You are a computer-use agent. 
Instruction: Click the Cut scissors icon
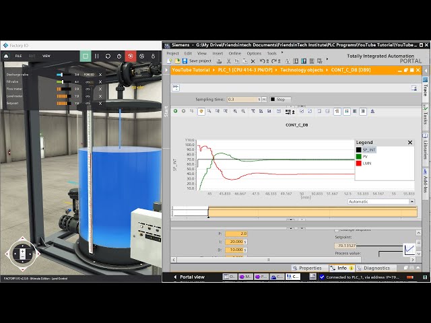[x=229, y=61]
